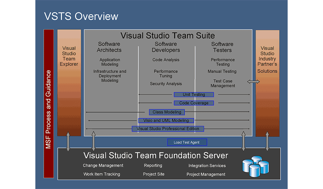Select the Software Testers heading
323x189 pixels.
point(222,47)
